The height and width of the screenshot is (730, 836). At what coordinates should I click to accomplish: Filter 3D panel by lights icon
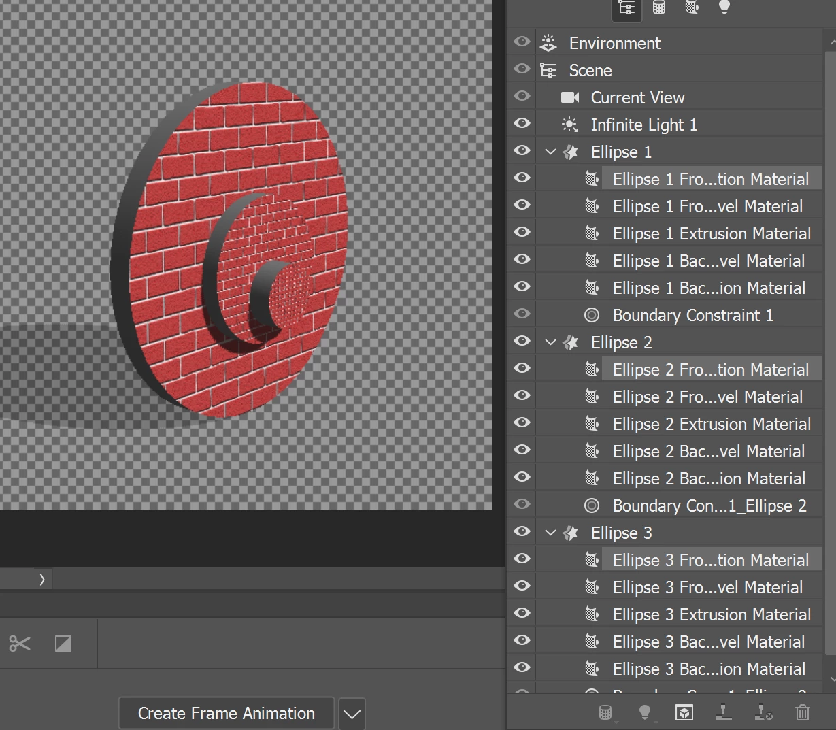tap(724, 7)
